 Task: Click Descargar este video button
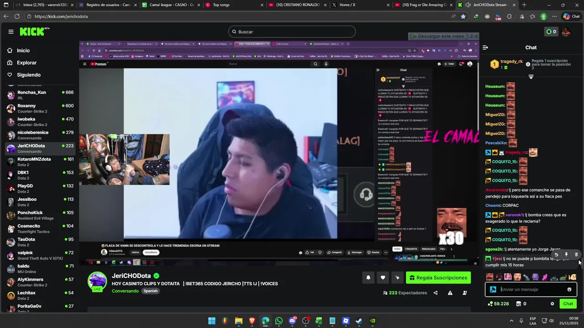438,36
